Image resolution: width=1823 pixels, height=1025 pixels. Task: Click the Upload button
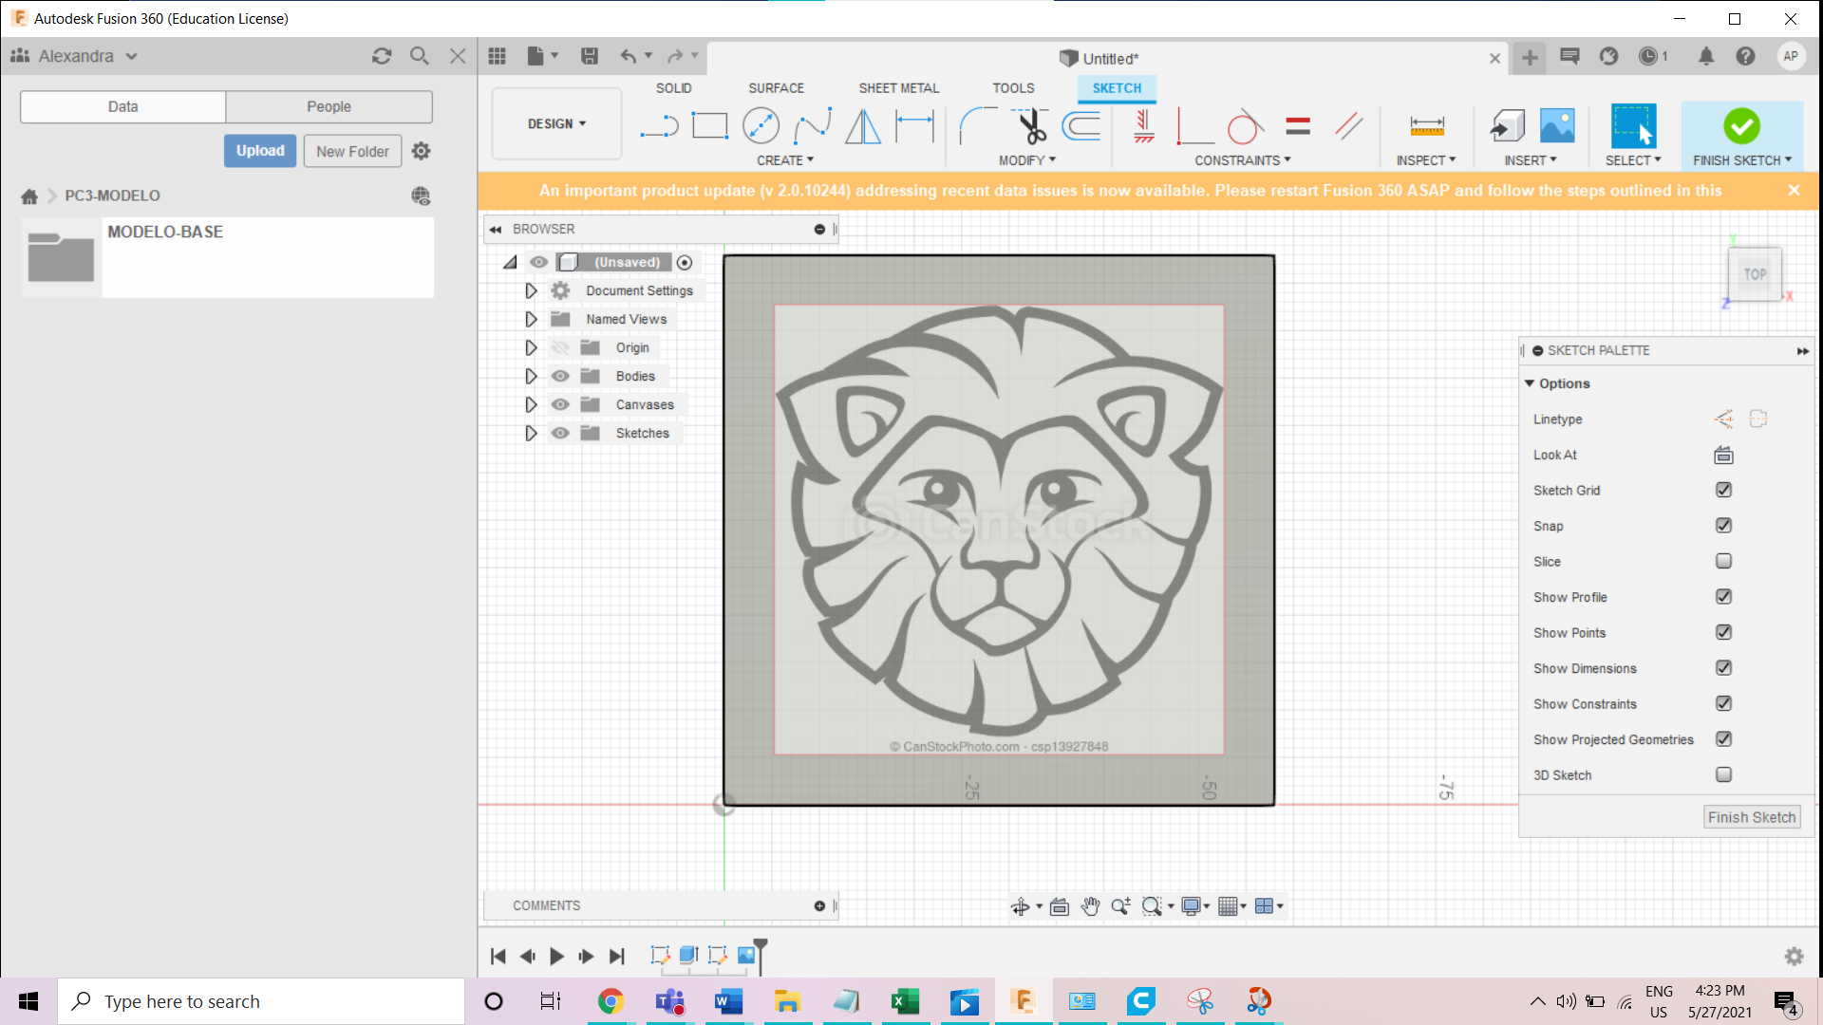pyautogui.click(x=260, y=151)
